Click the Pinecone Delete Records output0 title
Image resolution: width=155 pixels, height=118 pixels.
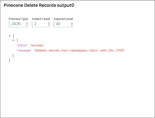click(x=39, y=5)
